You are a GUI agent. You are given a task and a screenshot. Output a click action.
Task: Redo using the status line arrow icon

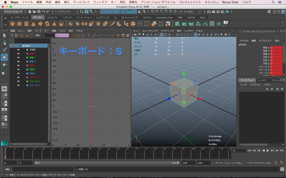click(48, 12)
